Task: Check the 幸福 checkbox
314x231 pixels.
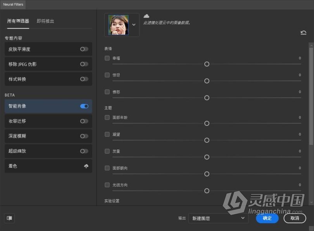Action: 107,58
